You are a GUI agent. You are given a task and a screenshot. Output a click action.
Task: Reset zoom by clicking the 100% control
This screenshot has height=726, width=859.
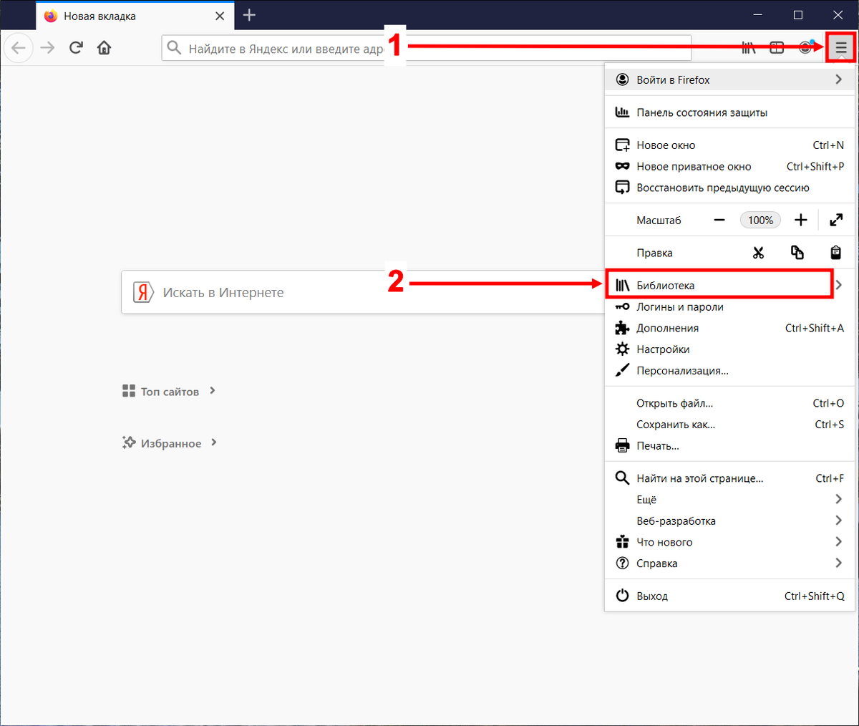pos(760,220)
